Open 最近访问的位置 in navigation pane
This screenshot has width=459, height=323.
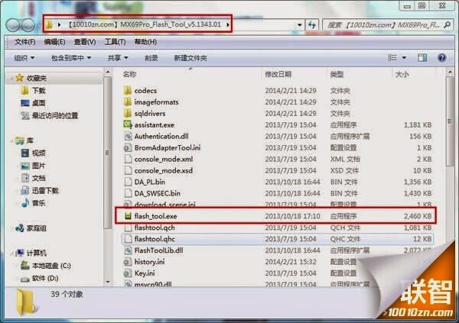pyautogui.click(x=55, y=115)
